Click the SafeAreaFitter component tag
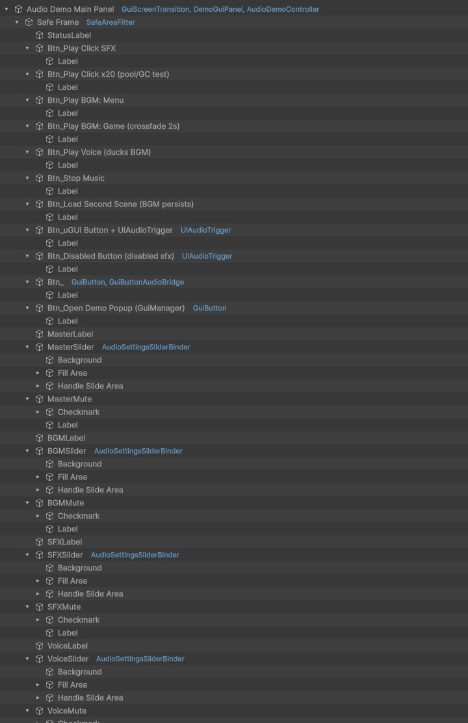468x723 pixels. tap(110, 22)
